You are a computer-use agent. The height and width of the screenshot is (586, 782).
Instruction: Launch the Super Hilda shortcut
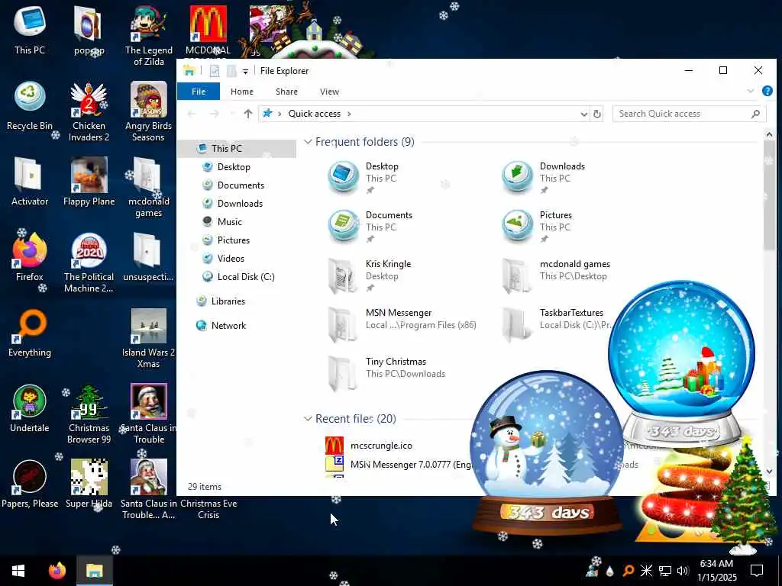[89, 483]
